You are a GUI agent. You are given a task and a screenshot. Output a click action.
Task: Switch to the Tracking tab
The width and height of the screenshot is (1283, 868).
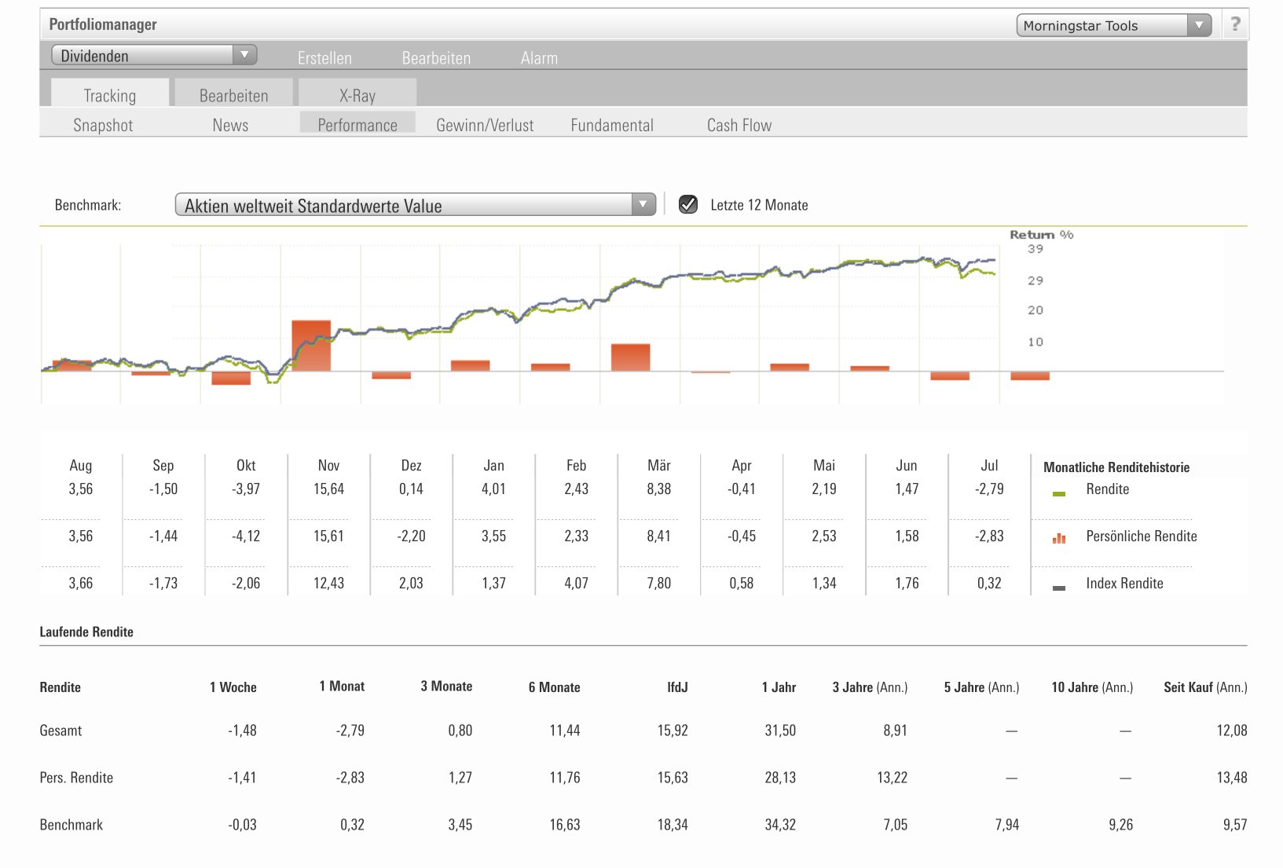tap(110, 95)
